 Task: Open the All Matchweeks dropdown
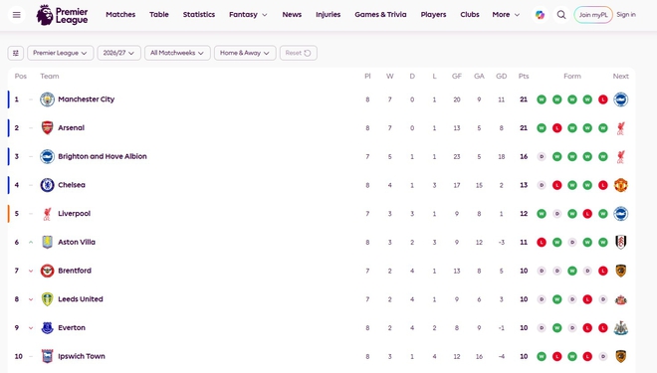click(177, 53)
